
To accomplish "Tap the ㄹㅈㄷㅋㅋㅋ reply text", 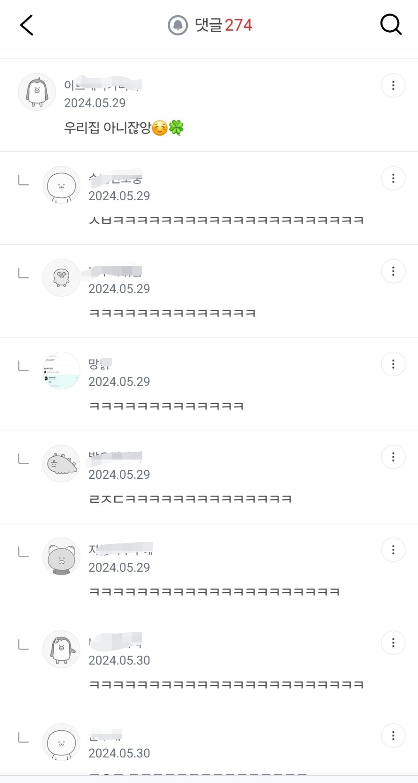I will (x=190, y=499).
